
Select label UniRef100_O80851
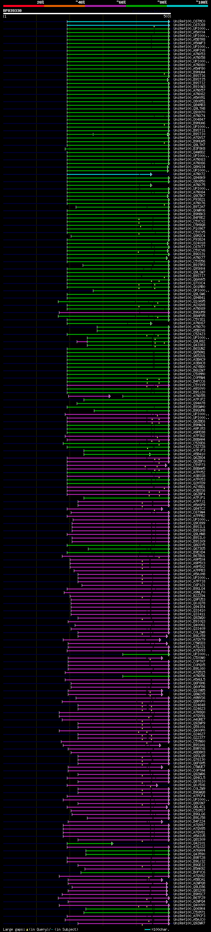[x=189, y=101]
